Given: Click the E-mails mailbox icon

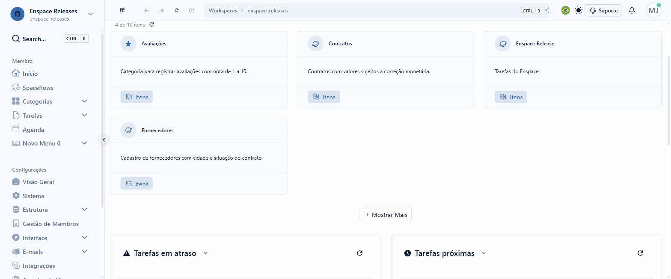Looking at the screenshot, I should click(16, 251).
